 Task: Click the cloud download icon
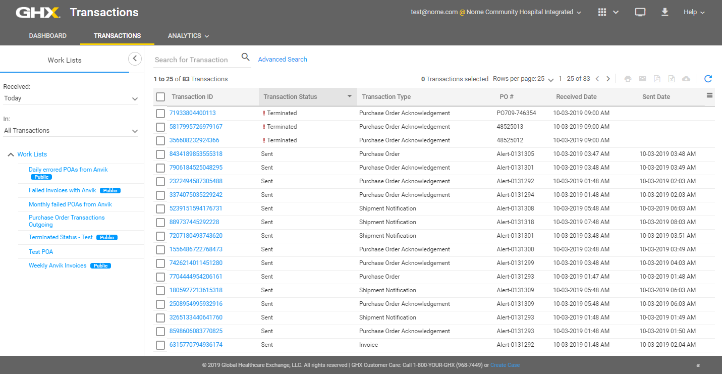[x=686, y=79]
